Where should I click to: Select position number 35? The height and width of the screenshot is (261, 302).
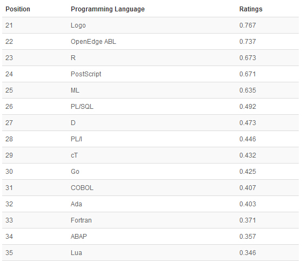[x=9, y=252]
